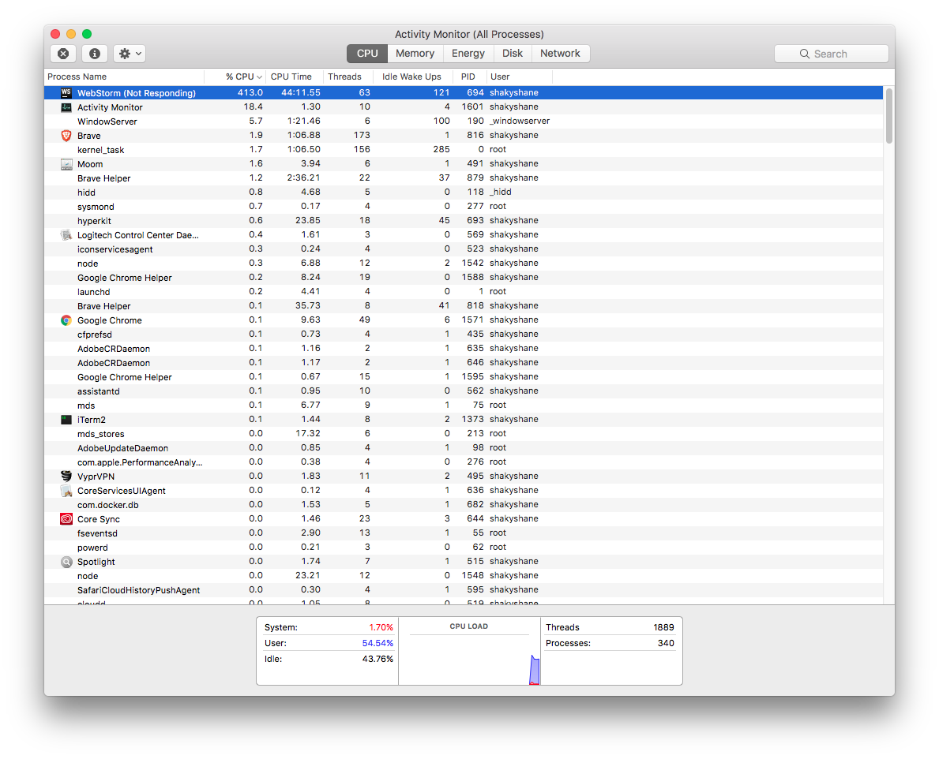Select the Brave lion icon
939x759 pixels.
[x=66, y=136]
